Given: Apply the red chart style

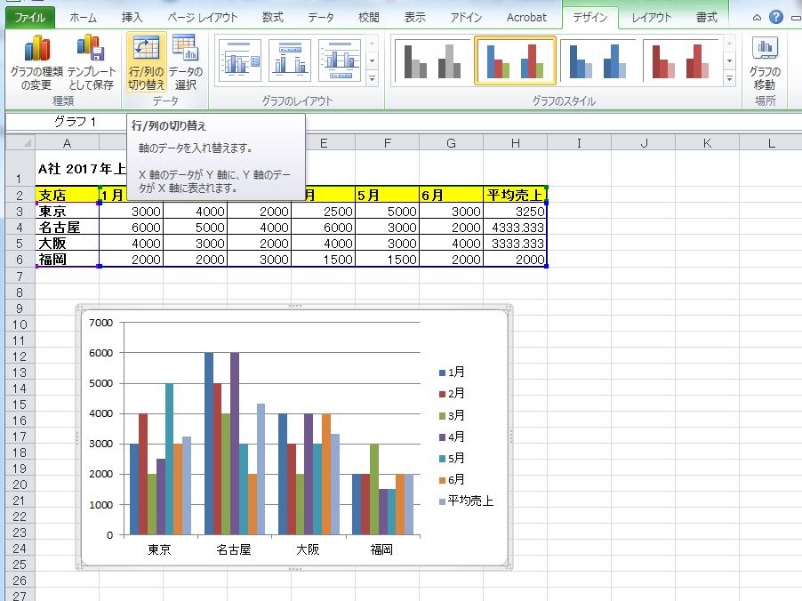Looking at the screenshot, I should pos(680,60).
